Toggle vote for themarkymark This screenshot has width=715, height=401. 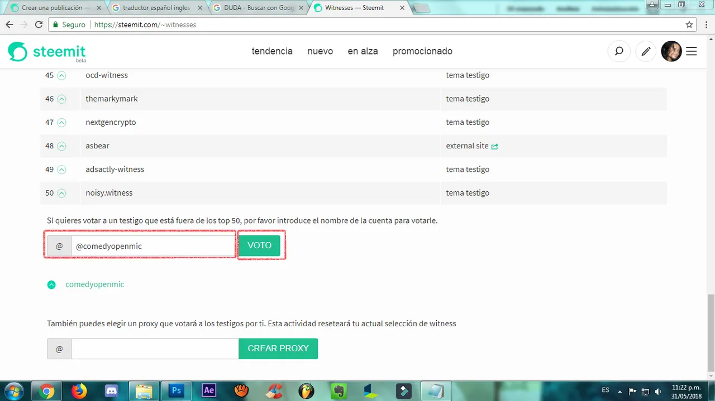coord(61,99)
